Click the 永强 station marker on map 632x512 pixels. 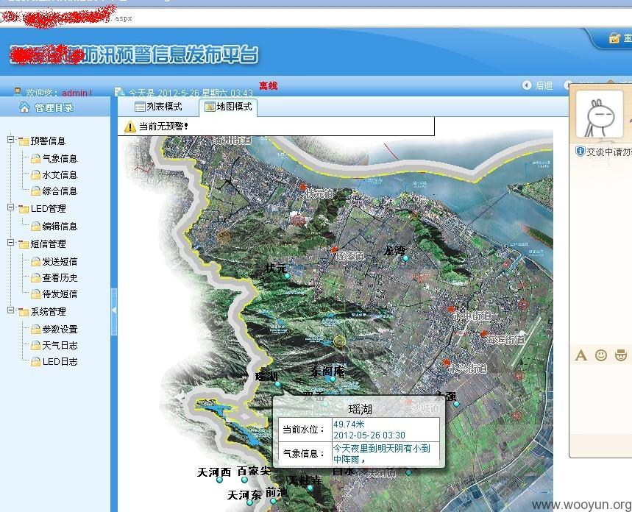point(456,404)
